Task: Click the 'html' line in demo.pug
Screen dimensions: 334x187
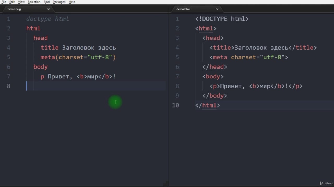Action: pos(33,29)
